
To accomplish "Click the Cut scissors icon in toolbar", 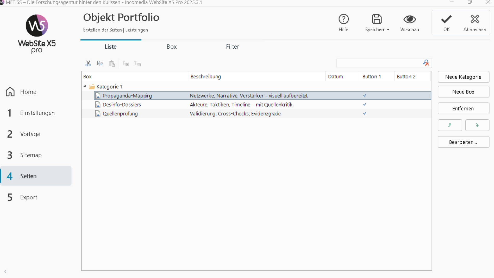I will tap(88, 63).
